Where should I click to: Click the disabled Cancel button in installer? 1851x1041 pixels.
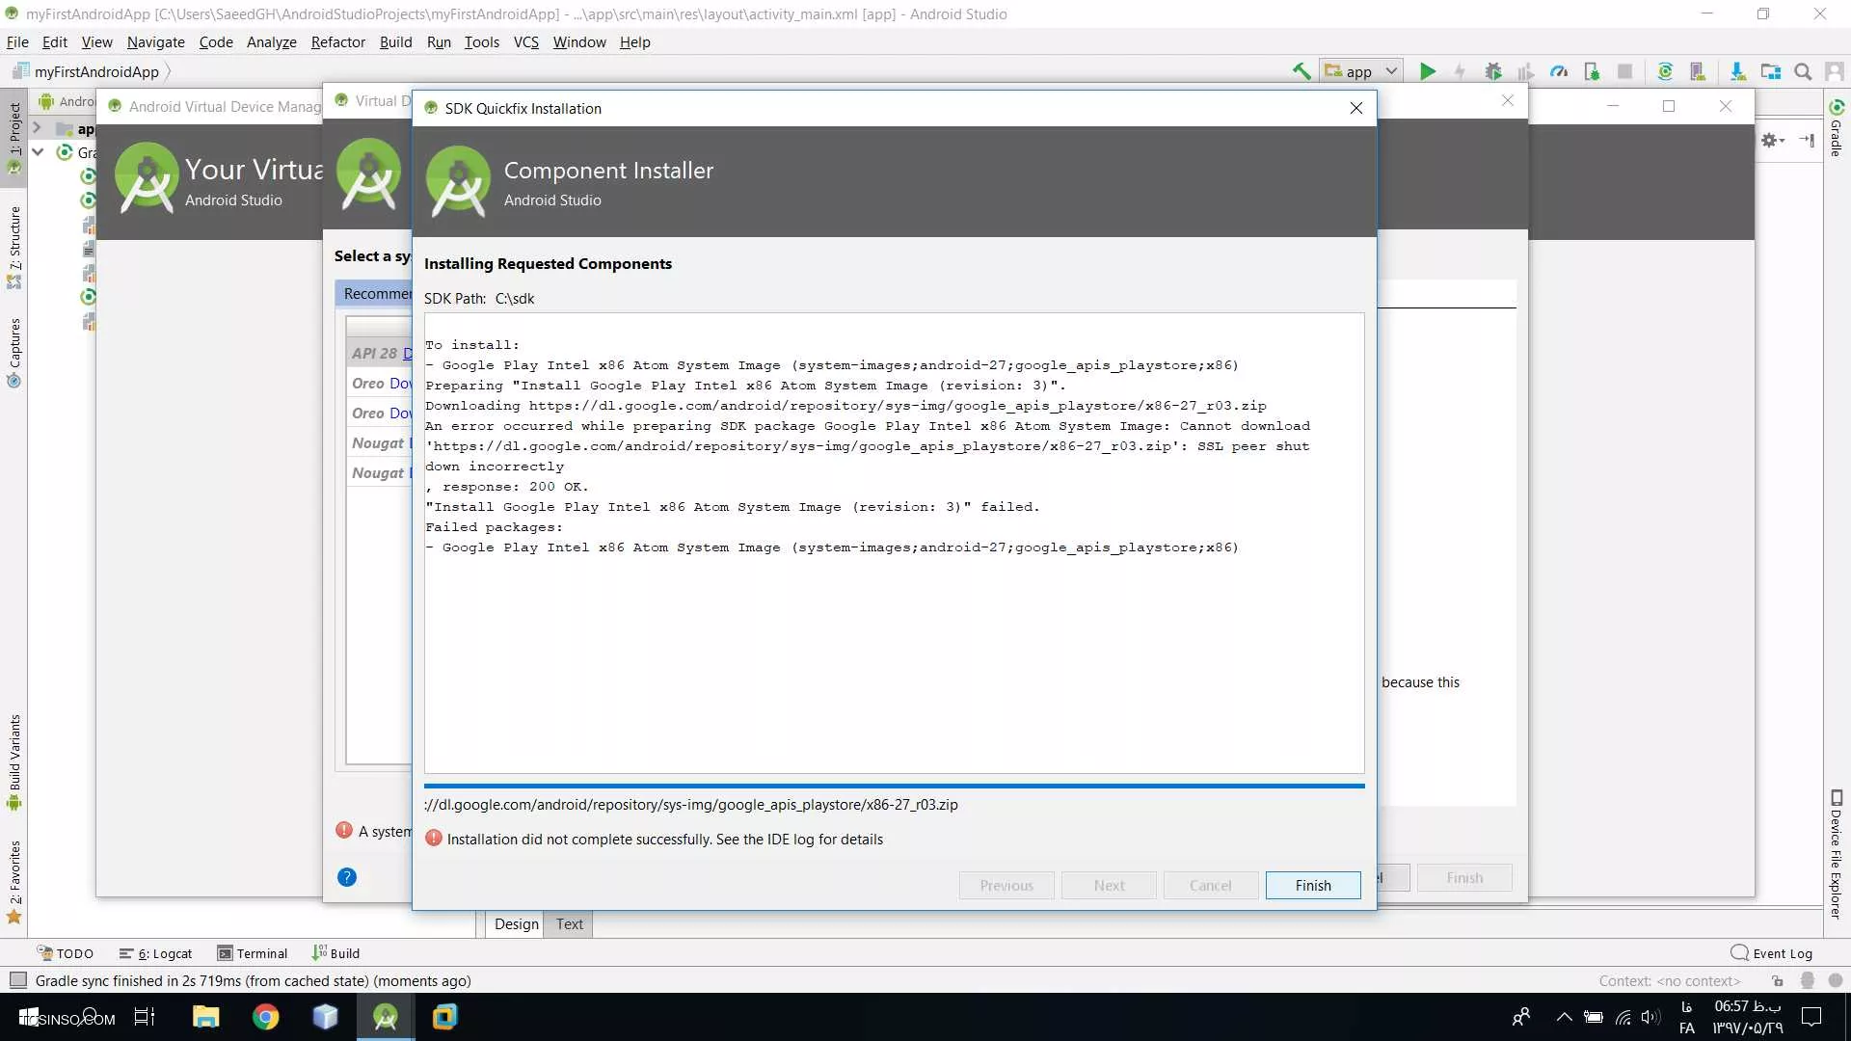[x=1210, y=886]
